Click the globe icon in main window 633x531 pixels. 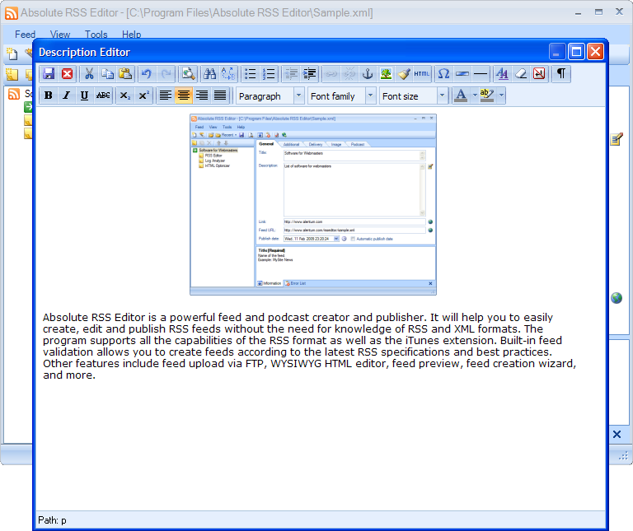[x=617, y=298]
